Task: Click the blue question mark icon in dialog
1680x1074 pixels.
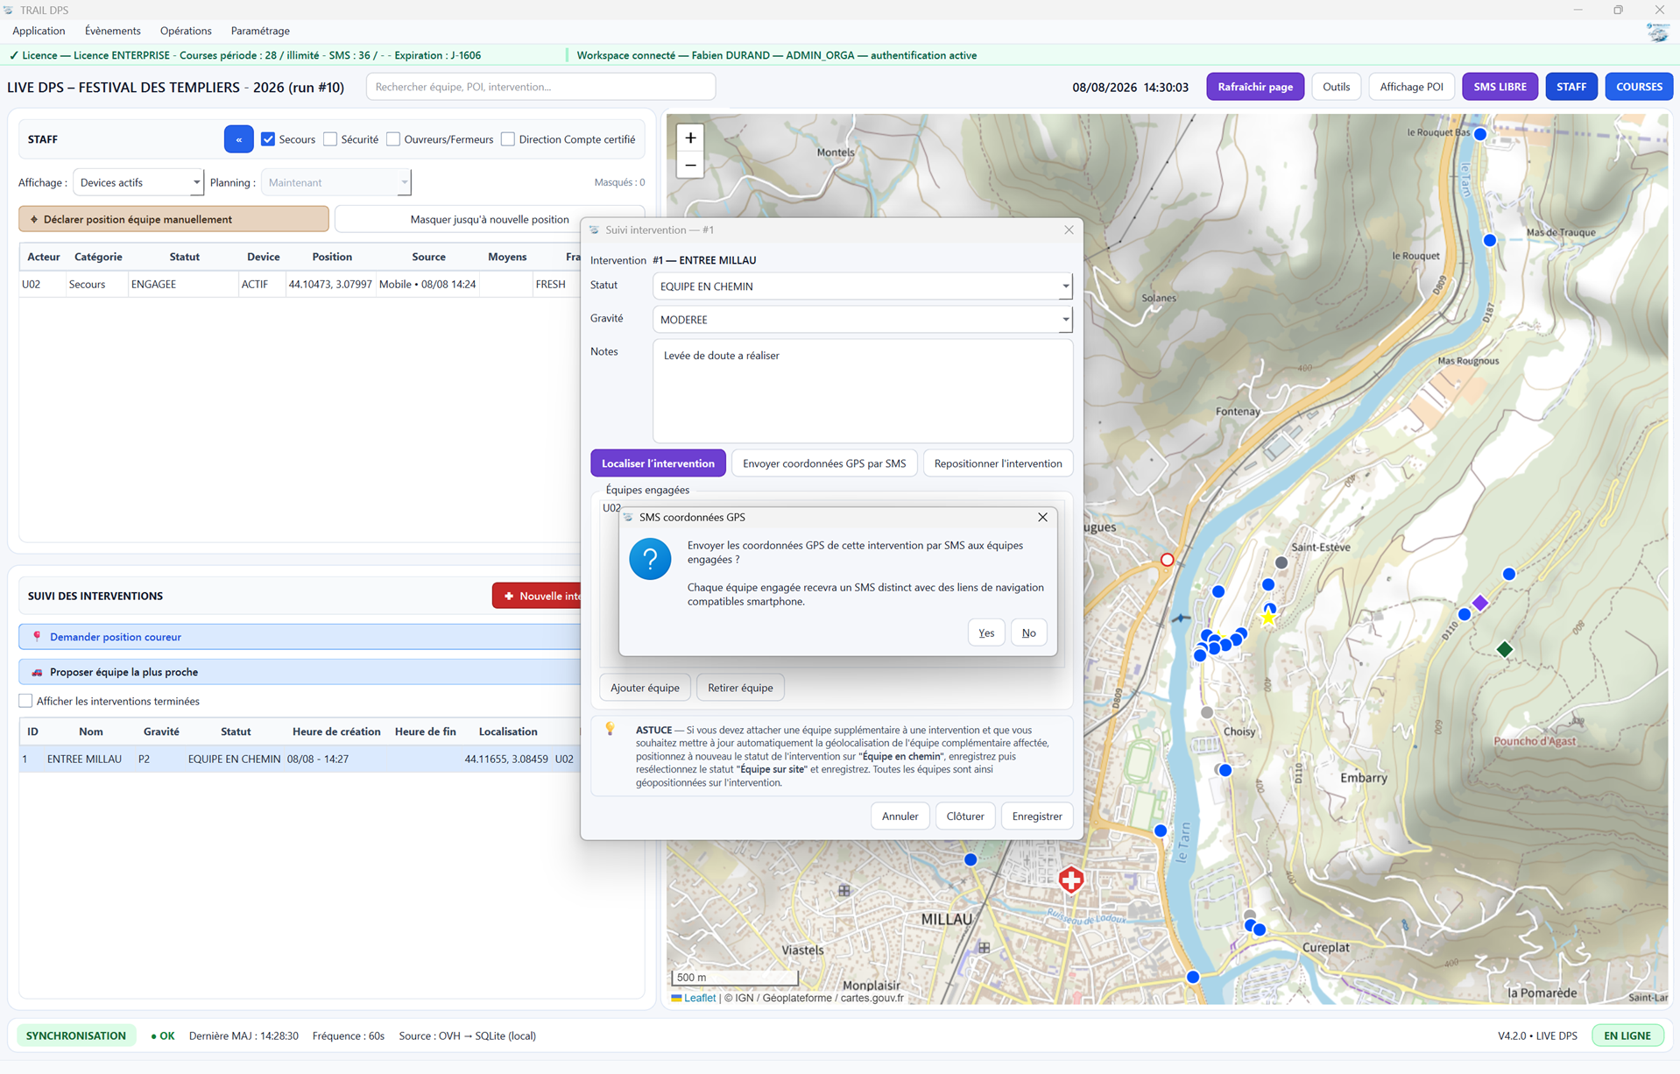Action: tap(650, 559)
